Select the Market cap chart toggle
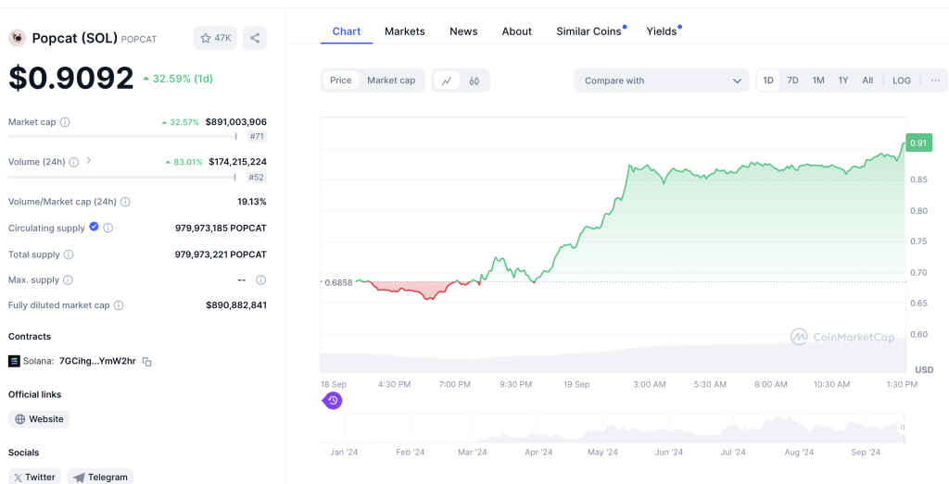The width and height of the screenshot is (949, 484). pyautogui.click(x=391, y=81)
